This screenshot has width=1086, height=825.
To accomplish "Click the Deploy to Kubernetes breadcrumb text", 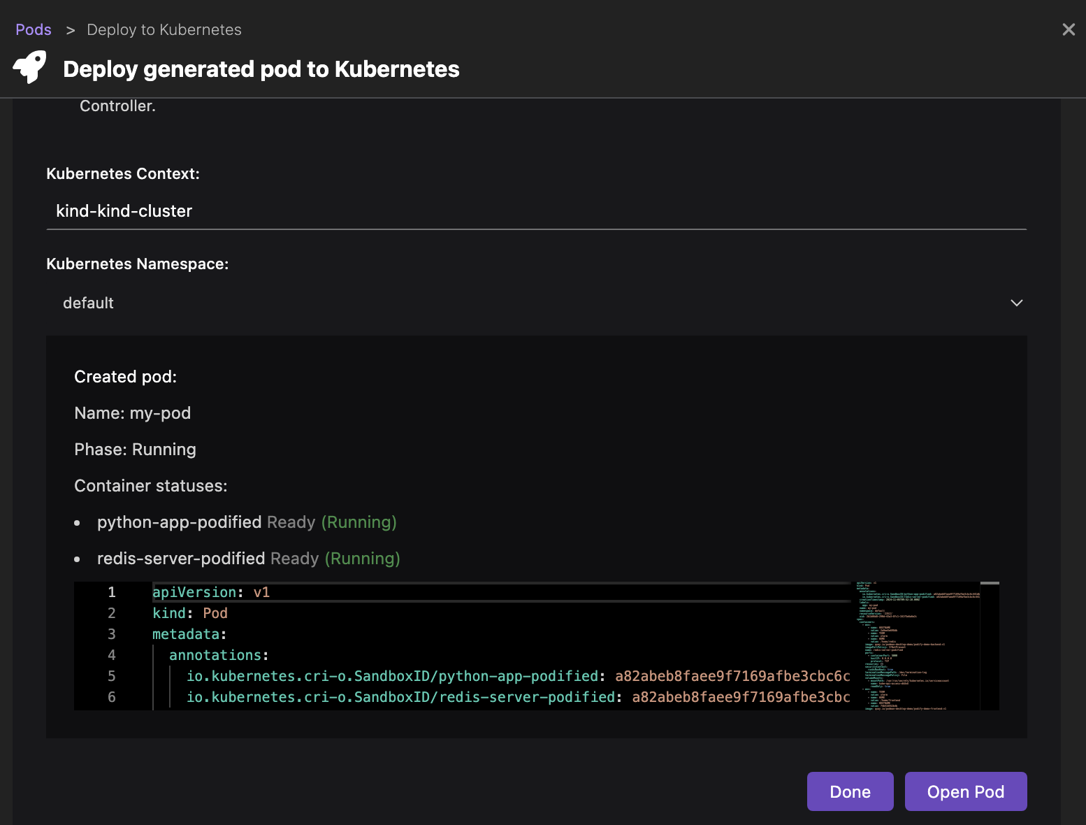I will (164, 29).
